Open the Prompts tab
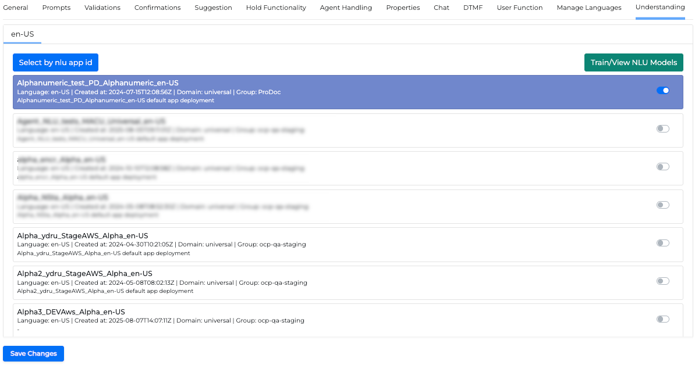This screenshot has height=365, width=695. 56,8
